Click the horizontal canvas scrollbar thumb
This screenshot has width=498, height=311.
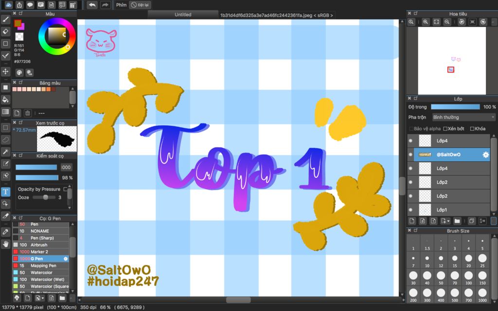[238, 299]
